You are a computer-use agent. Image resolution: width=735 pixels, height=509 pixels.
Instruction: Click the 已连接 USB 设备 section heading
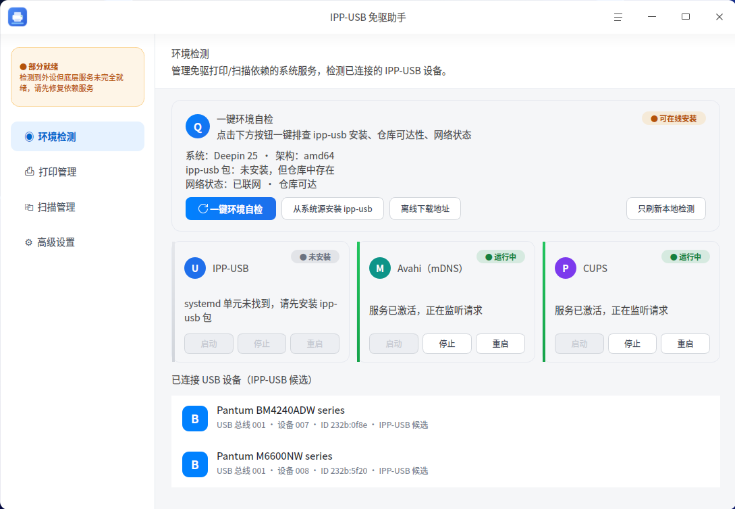pyautogui.click(x=242, y=379)
